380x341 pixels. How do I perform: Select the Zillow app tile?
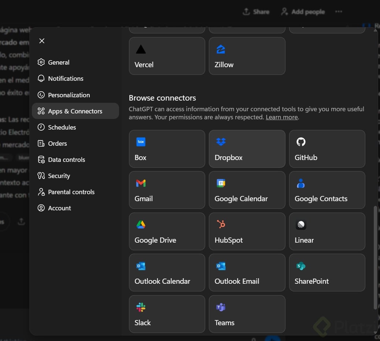pyautogui.click(x=247, y=56)
